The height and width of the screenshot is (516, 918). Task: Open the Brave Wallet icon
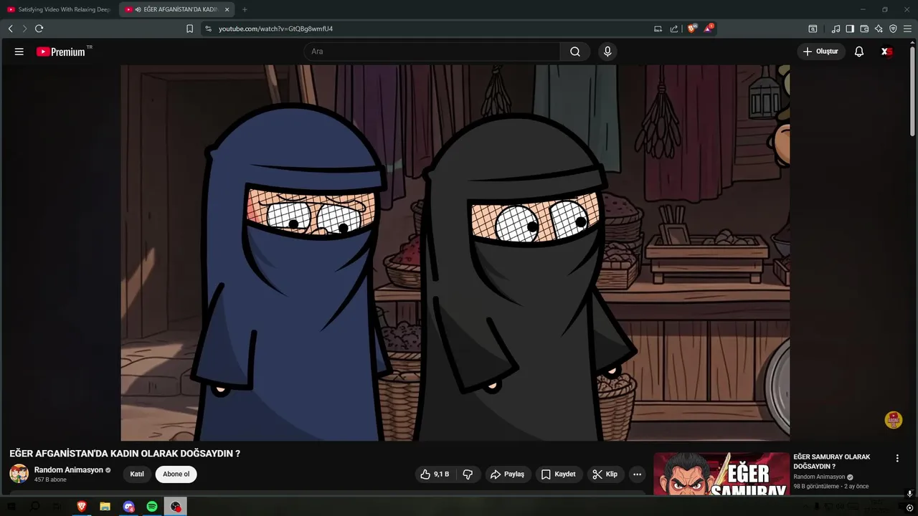864,29
